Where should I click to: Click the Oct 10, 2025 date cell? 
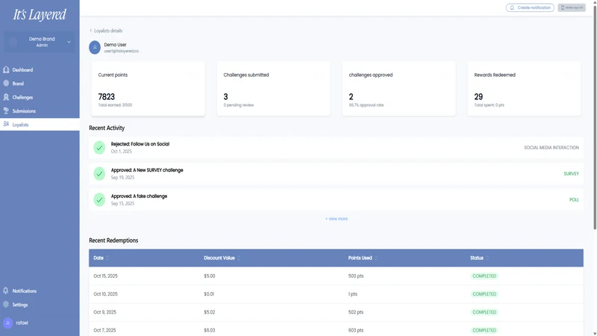click(105, 294)
